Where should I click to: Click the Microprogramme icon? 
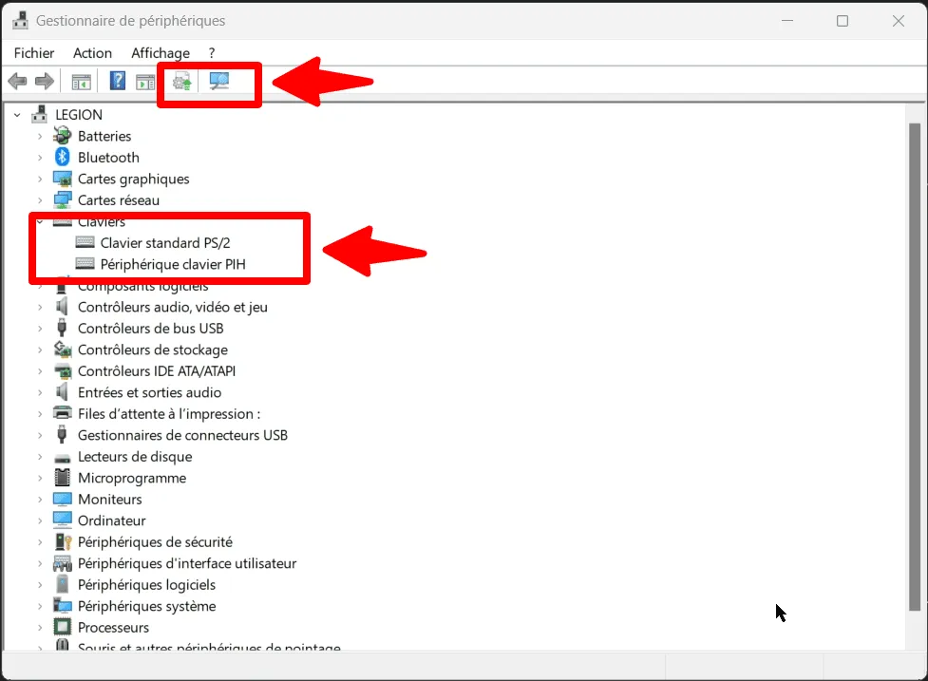(62, 478)
